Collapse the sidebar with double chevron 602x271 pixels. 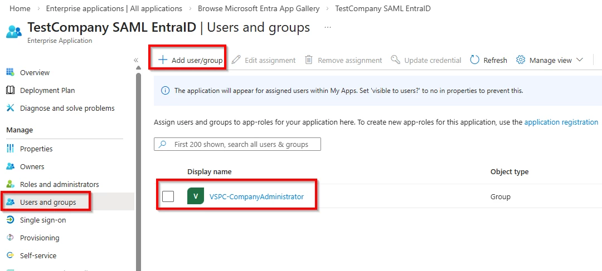(135, 60)
